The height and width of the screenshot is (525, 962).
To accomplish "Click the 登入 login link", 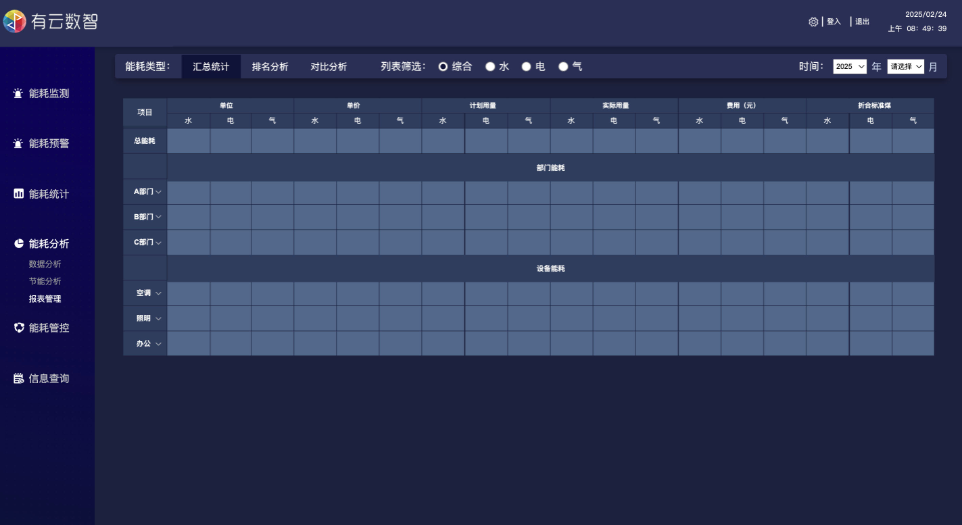I will tap(834, 22).
